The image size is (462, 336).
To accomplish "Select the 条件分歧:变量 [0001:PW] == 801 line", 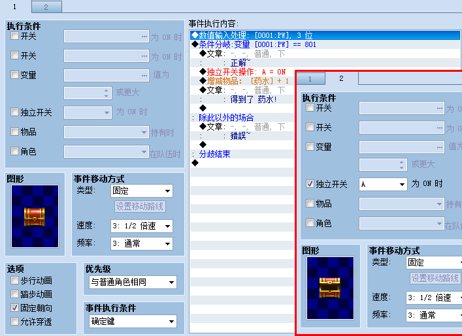I will tap(325, 44).
